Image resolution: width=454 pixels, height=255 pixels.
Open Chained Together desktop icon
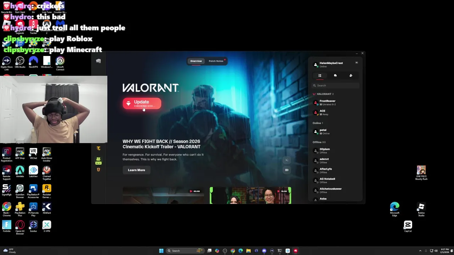[x=46, y=173]
